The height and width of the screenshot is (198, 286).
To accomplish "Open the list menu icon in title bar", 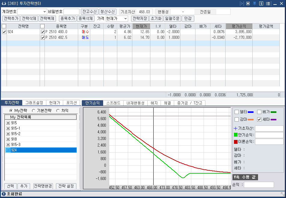I will [x=268, y=4].
